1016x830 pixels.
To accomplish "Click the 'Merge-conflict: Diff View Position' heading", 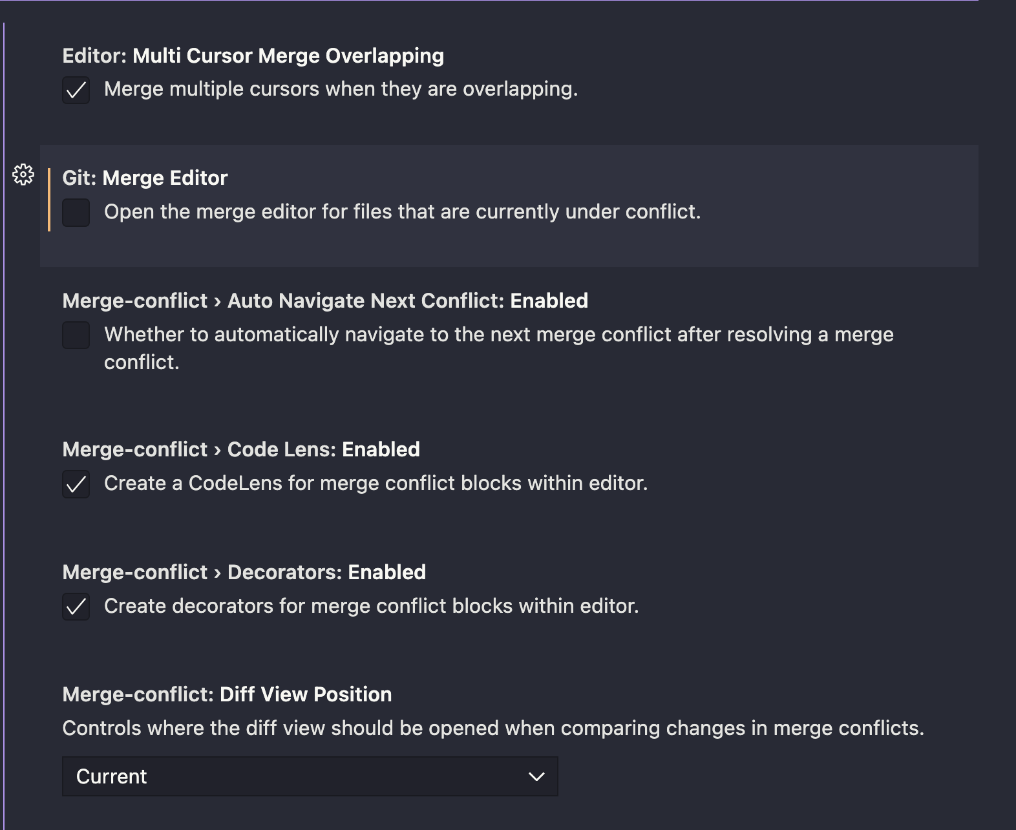I will 226,694.
